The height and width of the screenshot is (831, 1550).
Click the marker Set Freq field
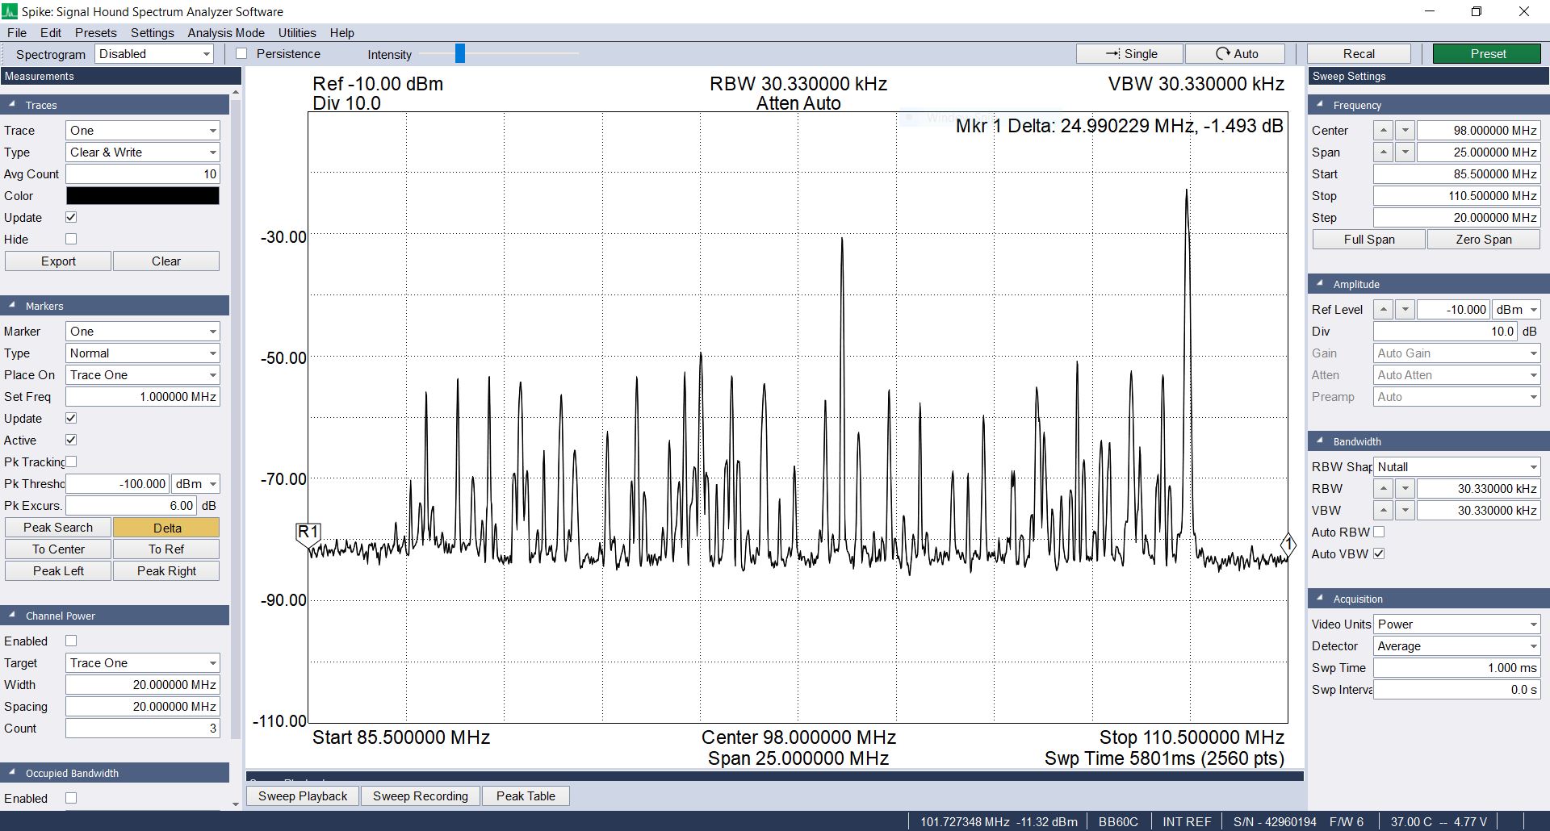(x=142, y=396)
